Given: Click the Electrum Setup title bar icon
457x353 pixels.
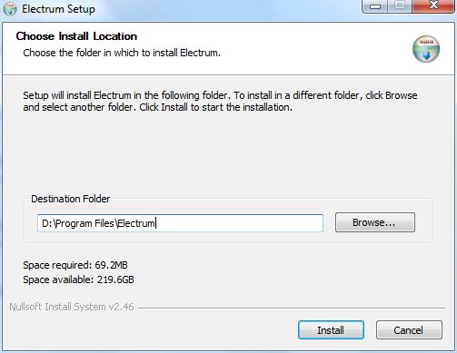Looking at the screenshot, I should tap(10, 9).
